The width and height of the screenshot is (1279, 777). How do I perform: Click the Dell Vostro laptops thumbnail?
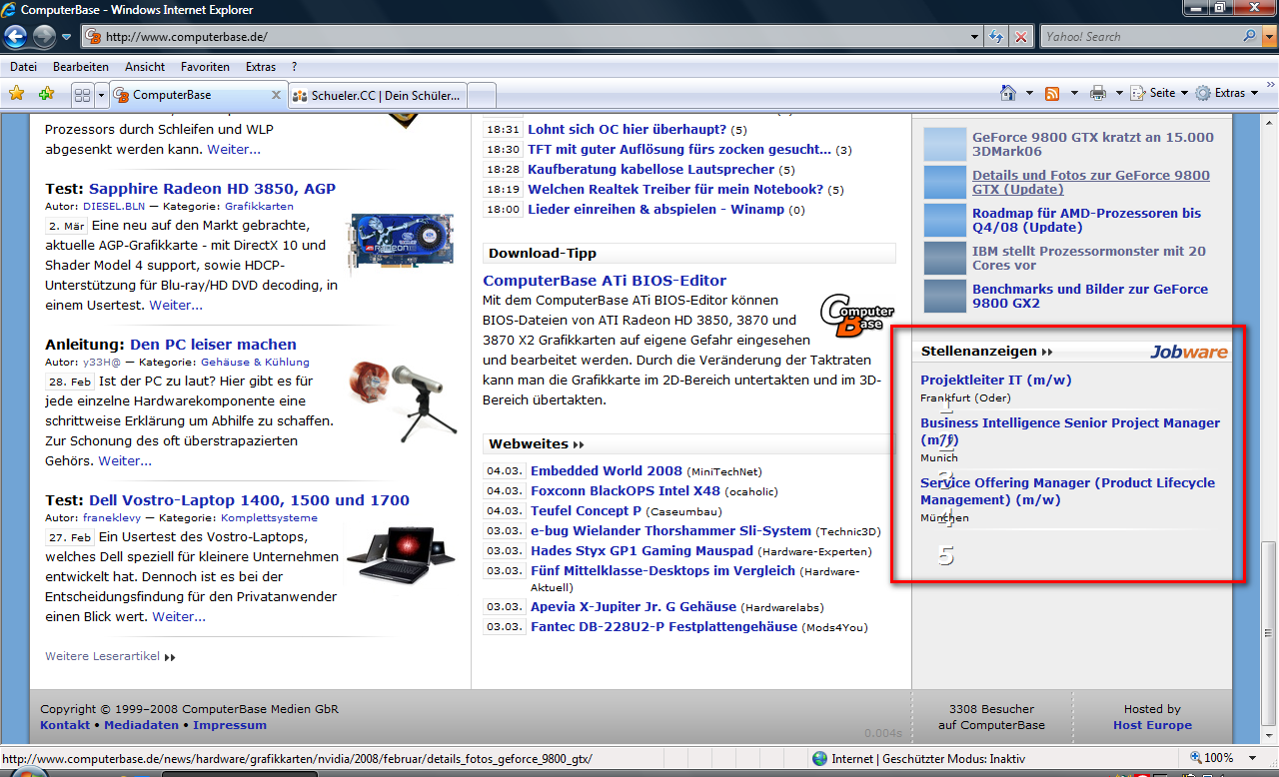(401, 554)
